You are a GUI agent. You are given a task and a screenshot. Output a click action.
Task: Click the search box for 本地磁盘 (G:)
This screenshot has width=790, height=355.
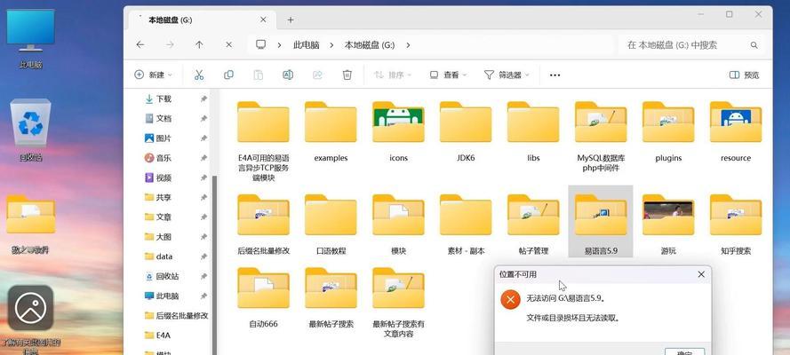click(690, 44)
